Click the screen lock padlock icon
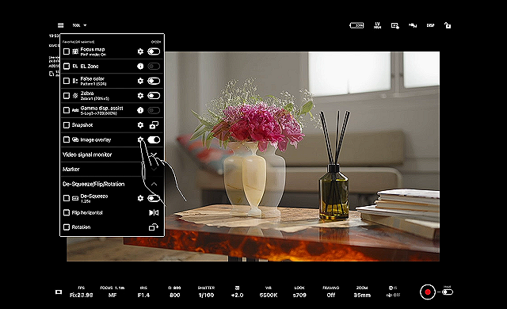The image size is (507, 309). [x=448, y=25]
